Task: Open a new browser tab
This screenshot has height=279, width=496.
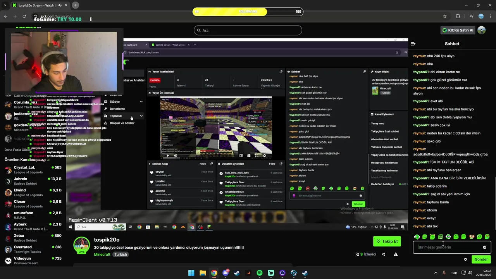Action: (75, 5)
